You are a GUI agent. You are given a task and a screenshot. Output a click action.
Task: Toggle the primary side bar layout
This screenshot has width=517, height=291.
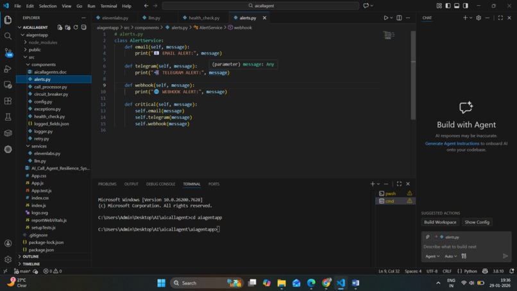448,6
